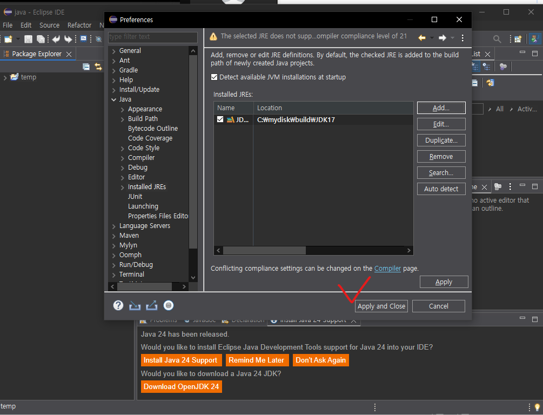
Task: Click the Help question mark icon in Preferences
Action: [118, 305]
